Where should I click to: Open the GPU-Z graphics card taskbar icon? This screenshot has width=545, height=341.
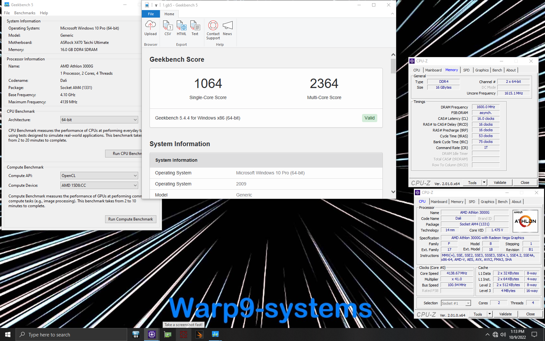tap(168, 334)
